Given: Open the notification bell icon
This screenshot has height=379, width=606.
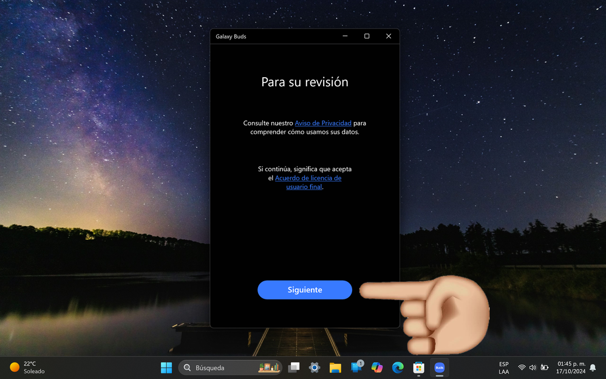Looking at the screenshot, I should coord(593,368).
